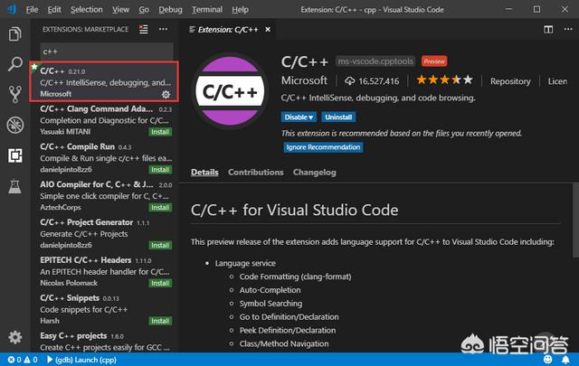Close the Extension: C/C++ tab

268,30
